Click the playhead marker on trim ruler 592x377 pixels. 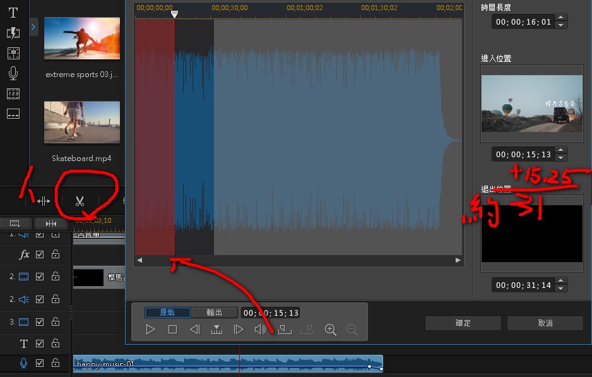(174, 15)
